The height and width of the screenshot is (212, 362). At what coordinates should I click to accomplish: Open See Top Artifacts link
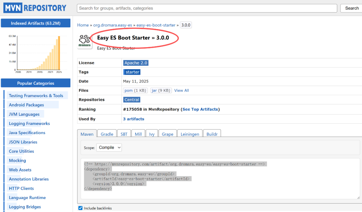pos(200,109)
